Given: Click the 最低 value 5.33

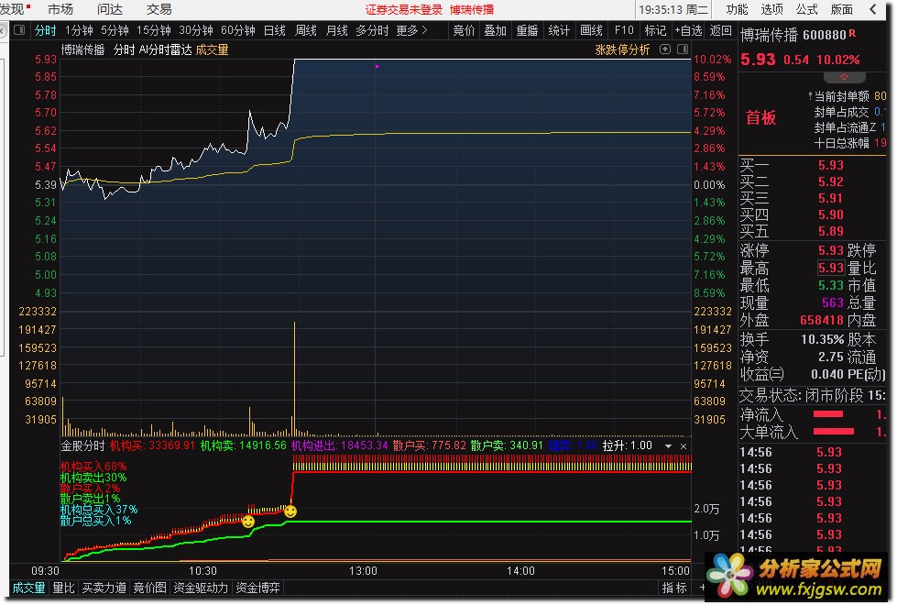Looking at the screenshot, I should [831, 285].
